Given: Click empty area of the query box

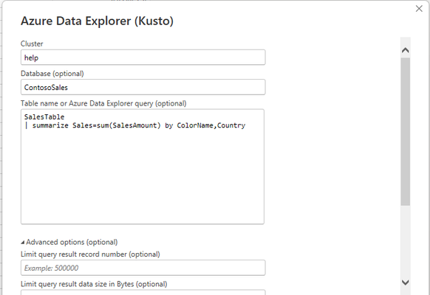Looking at the screenshot, I should click(143, 178).
